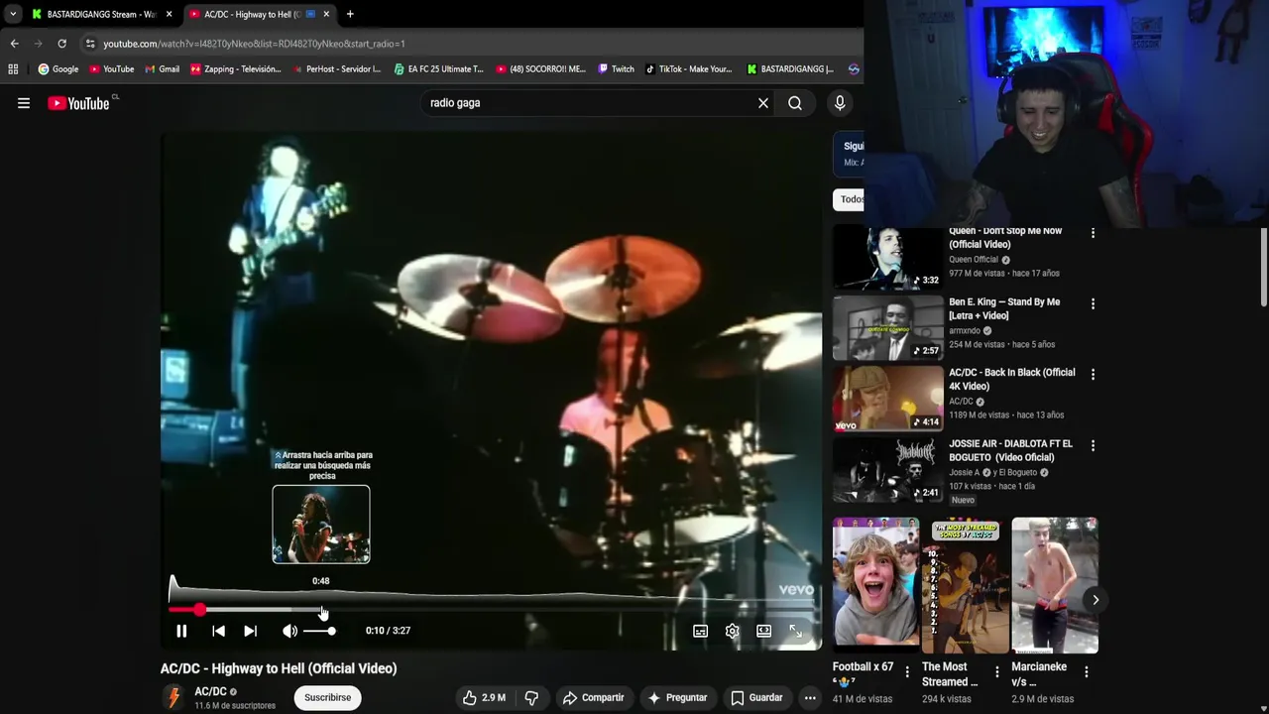Close the BASTARDIGANGG Stream tab

169,14
